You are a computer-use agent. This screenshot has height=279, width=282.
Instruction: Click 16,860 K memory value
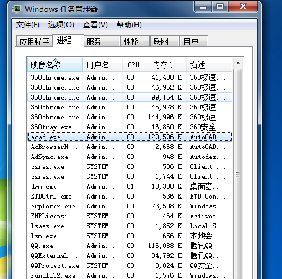point(167,127)
